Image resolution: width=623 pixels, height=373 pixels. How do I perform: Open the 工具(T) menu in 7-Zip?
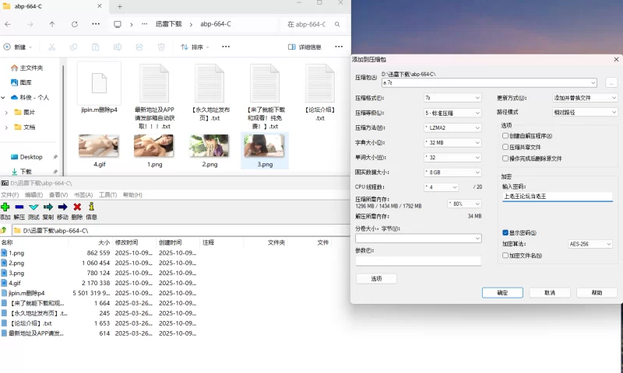pos(107,195)
